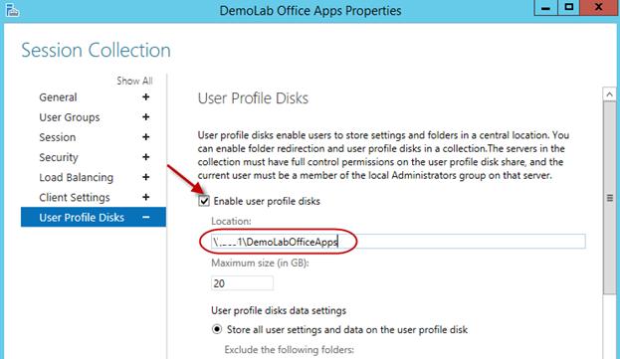
Task: Expand the User Groups plus icon
Action: pos(146,117)
